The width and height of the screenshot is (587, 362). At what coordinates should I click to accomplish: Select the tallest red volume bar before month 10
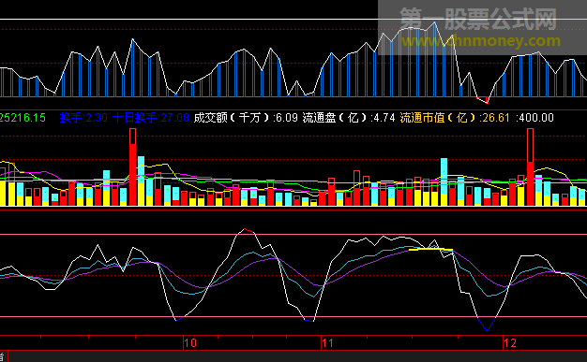(132, 167)
